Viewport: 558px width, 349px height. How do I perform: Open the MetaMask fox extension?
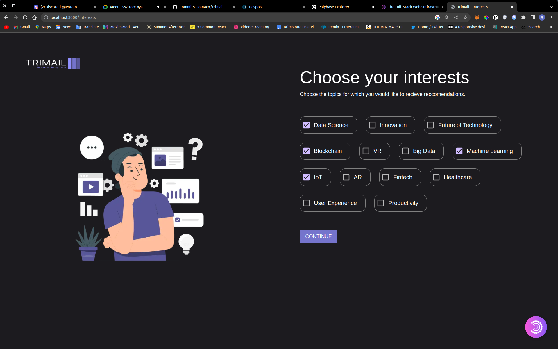tap(477, 17)
